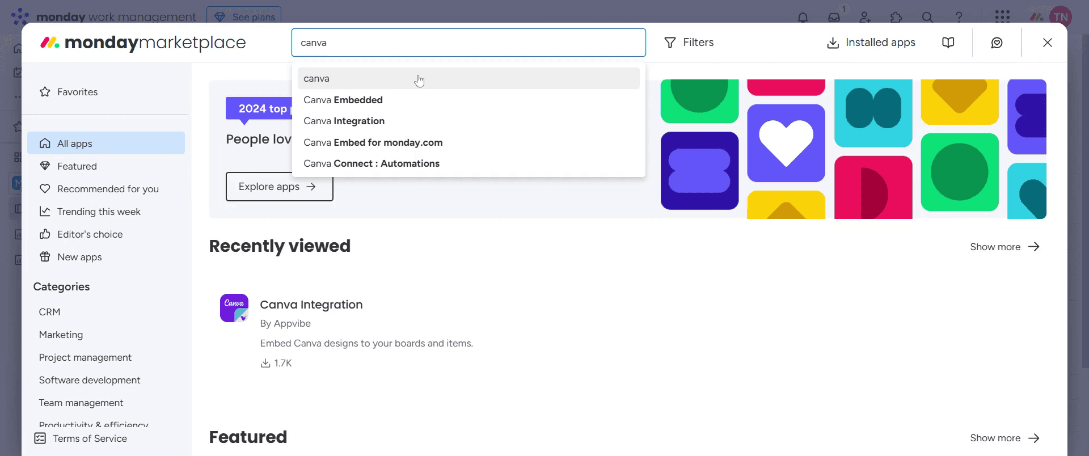Click the invite members icon
Screen dimensions: 1089x456
pos(865,17)
